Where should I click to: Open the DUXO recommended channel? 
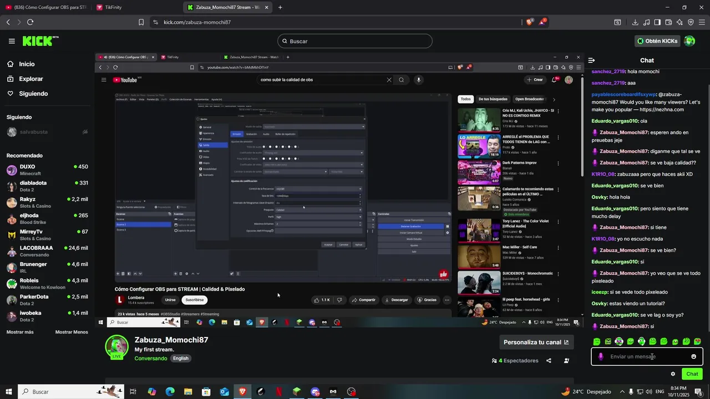pyautogui.click(x=47, y=170)
